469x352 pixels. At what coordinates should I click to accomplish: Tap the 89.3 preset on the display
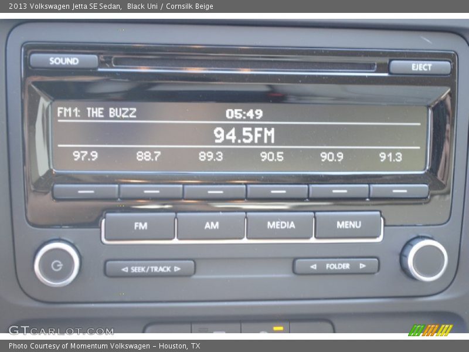211,157
